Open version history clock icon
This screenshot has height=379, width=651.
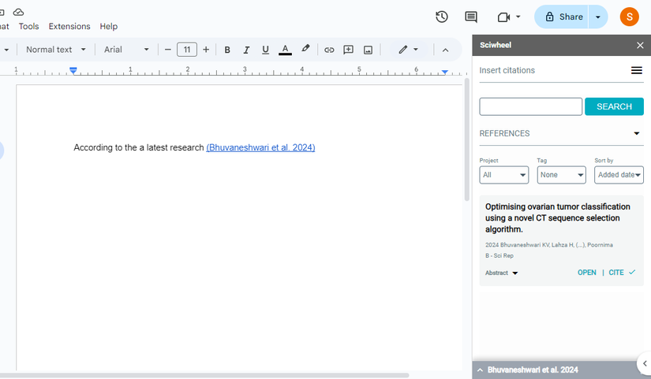[442, 17]
